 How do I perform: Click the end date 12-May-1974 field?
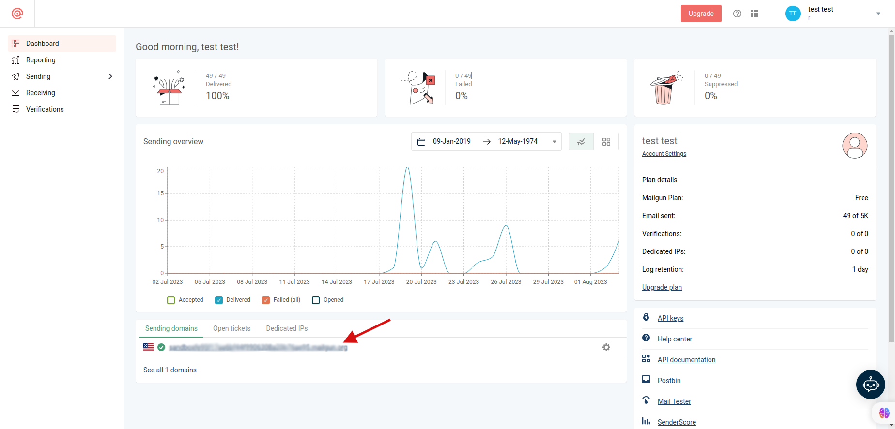(x=518, y=141)
